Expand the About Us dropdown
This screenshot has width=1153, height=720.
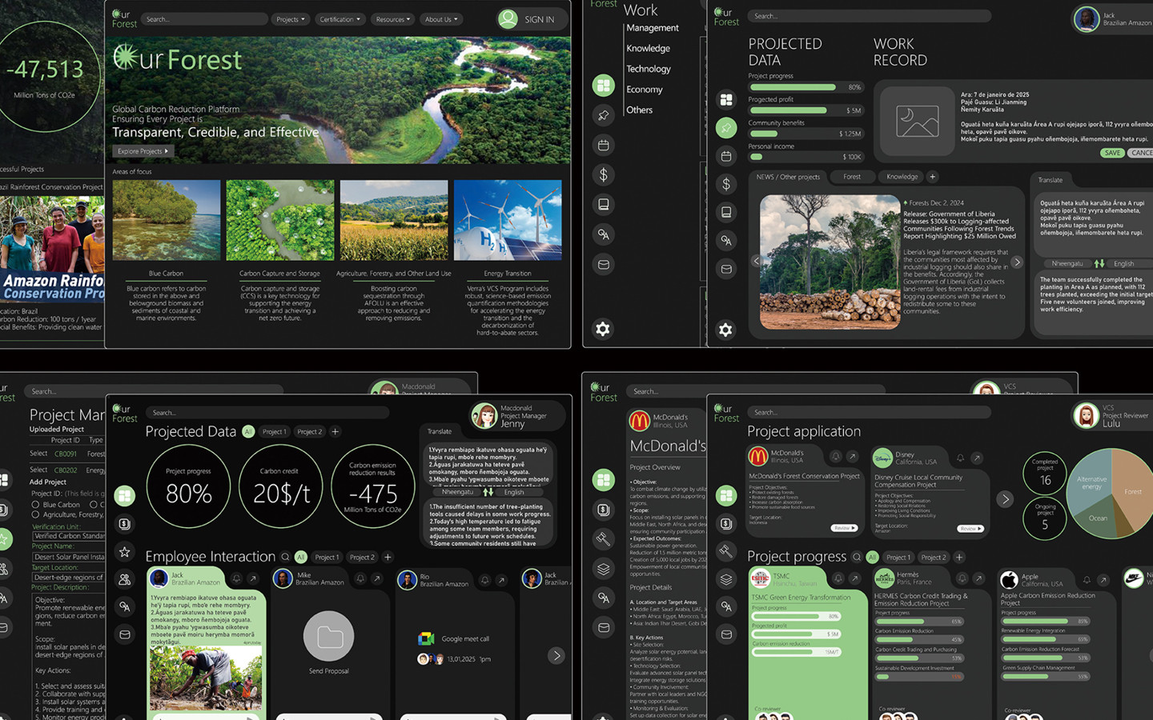440,19
